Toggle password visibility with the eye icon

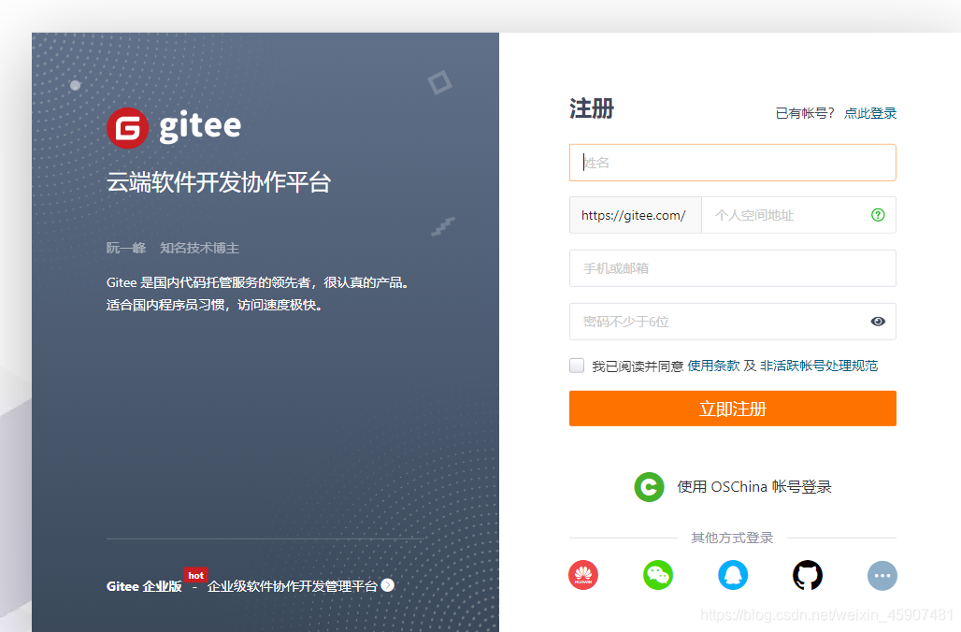(877, 321)
